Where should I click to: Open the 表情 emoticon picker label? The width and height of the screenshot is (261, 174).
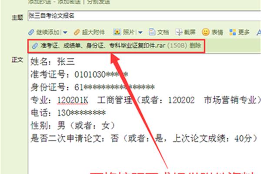click(217, 32)
